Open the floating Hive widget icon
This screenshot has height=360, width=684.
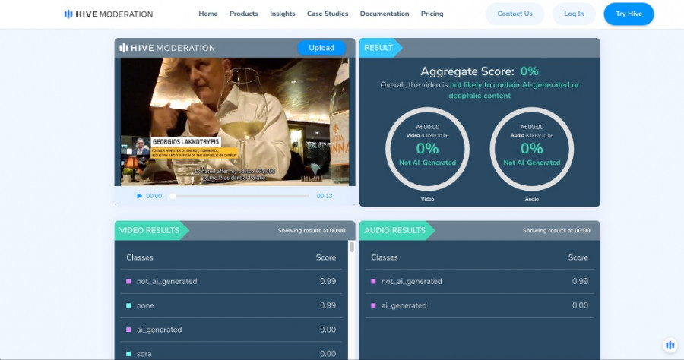(670, 345)
